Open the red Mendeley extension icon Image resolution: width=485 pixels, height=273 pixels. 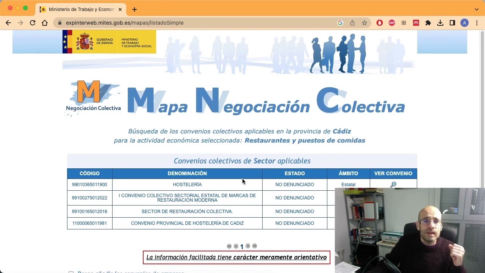(416, 23)
